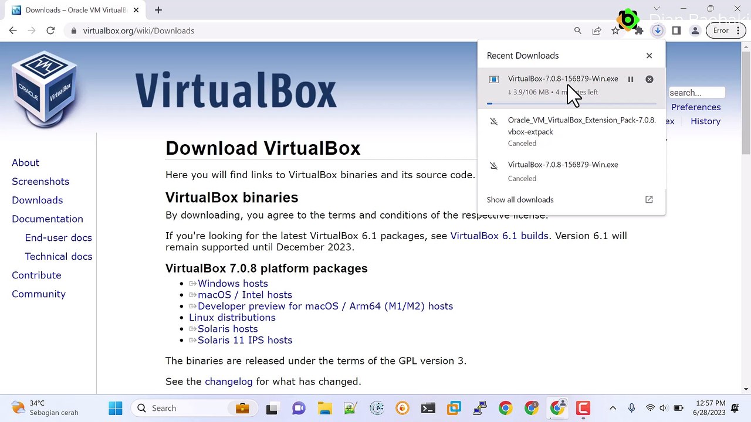Show hidden system tray icons
751x422 pixels.
pos(613,408)
